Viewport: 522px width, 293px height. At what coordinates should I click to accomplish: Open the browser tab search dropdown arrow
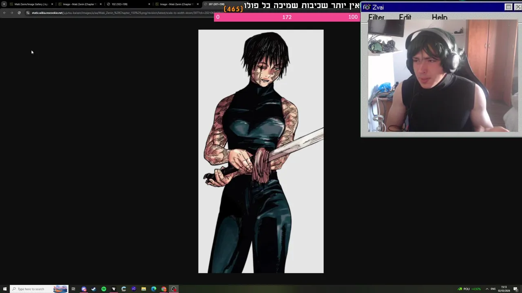tap(4, 4)
